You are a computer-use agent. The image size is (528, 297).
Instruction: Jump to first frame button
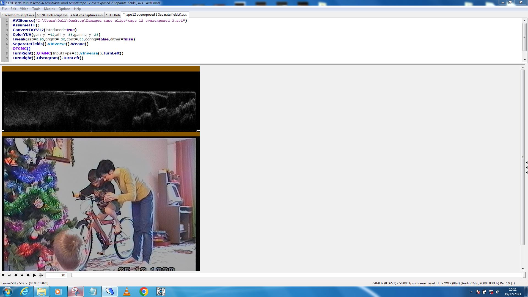pyautogui.click(x=9, y=275)
